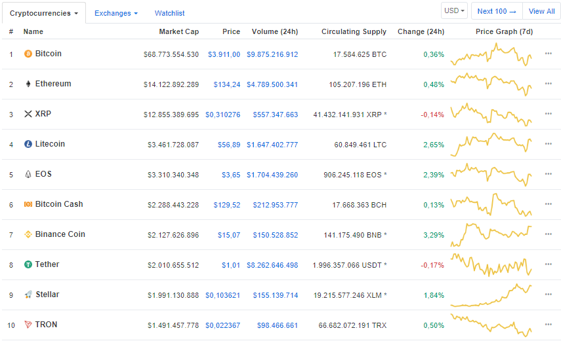Click the EOS logo icon

pos(28,174)
